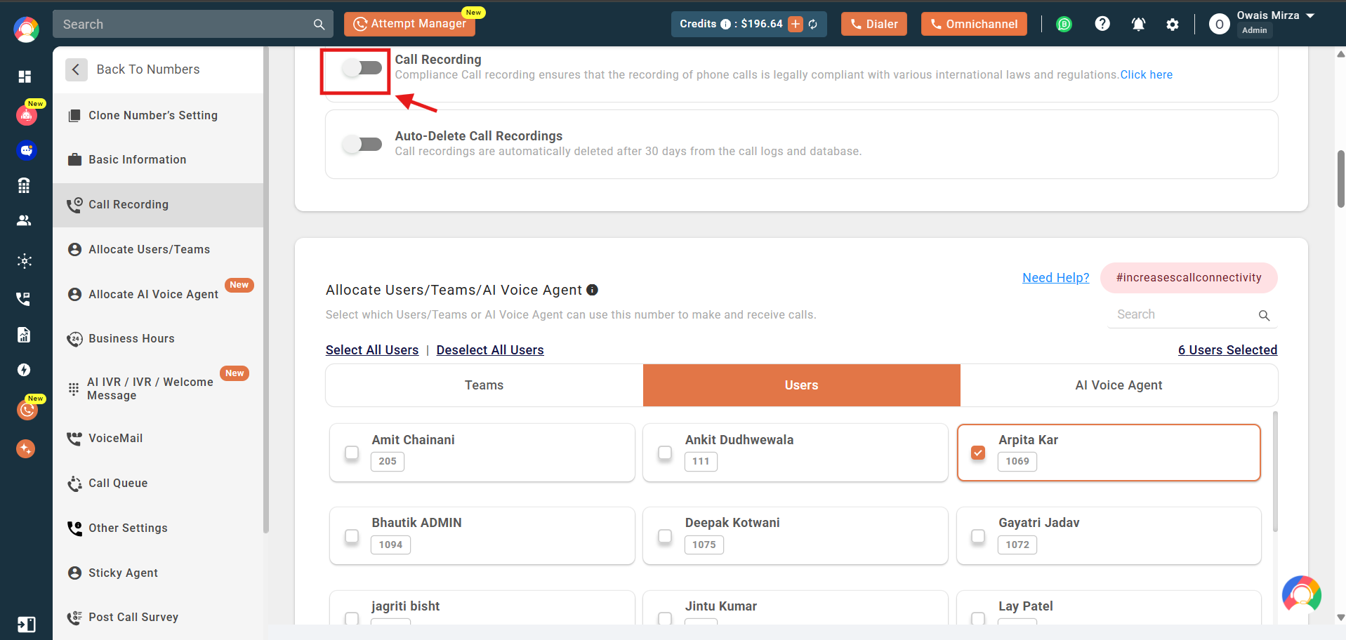Check the Amit Chainani checkbox

pos(352,453)
